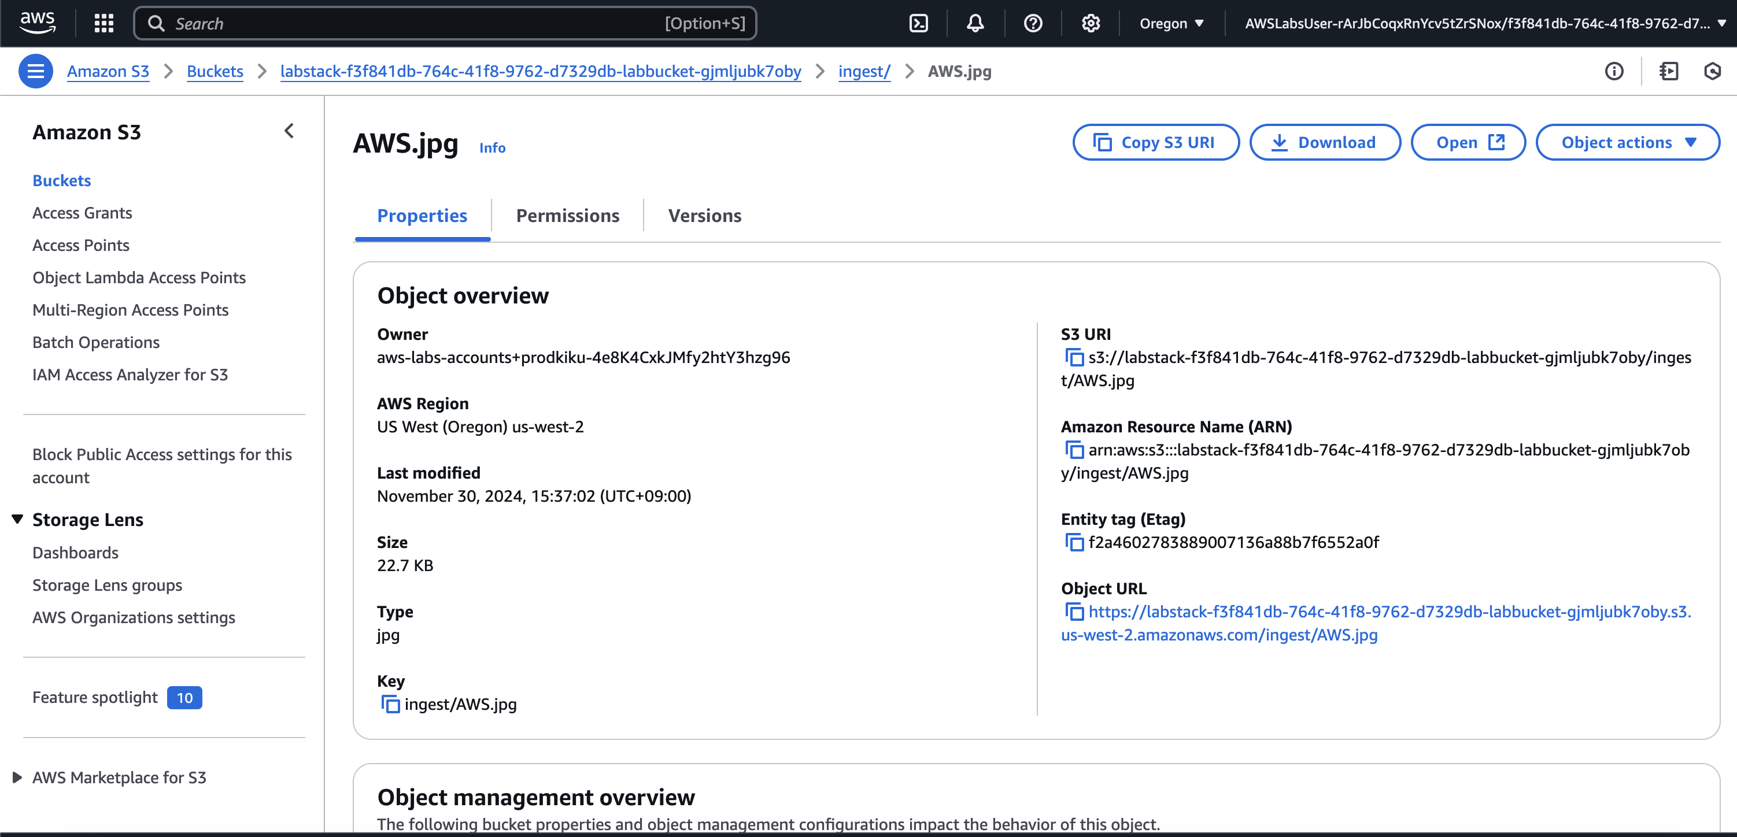This screenshot has width=1737, height=837.
Task: Toggle the hamburger navigation menu button
Action: point(36,71)
